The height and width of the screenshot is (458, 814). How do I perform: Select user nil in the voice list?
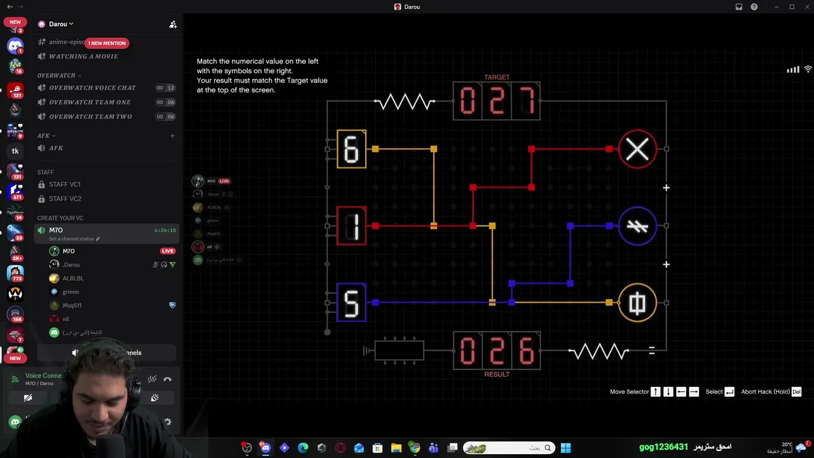coord(66,319)
